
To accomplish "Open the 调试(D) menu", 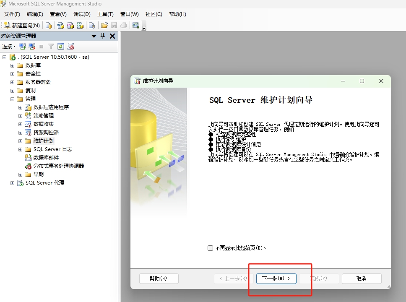I will tap(82, 14).
